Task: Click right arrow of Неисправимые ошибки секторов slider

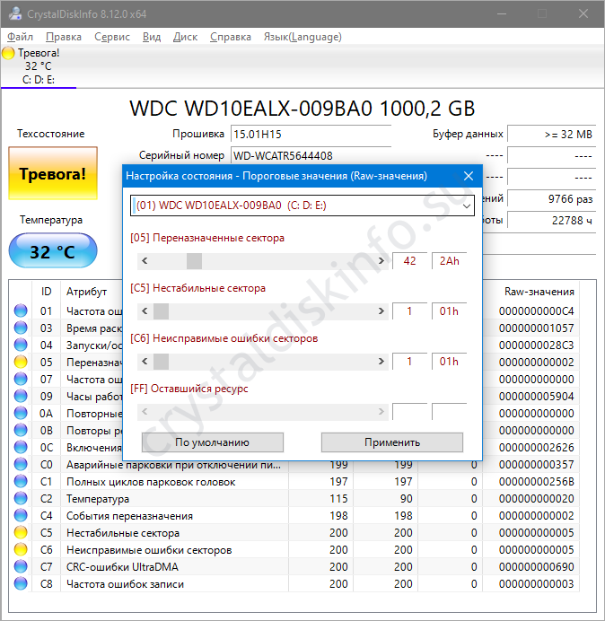Action: pyautogui.click(x=381, y=362)
